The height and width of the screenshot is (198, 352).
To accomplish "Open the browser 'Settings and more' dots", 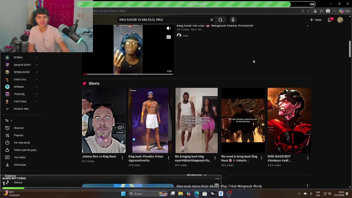I will tap(334, 11).
